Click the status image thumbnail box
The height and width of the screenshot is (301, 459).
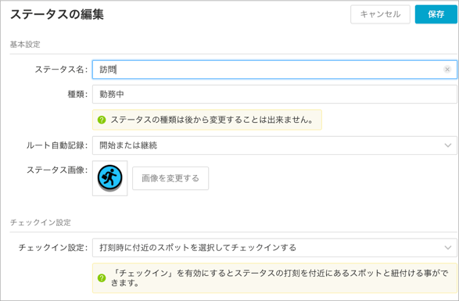click(x=109, y=178)
